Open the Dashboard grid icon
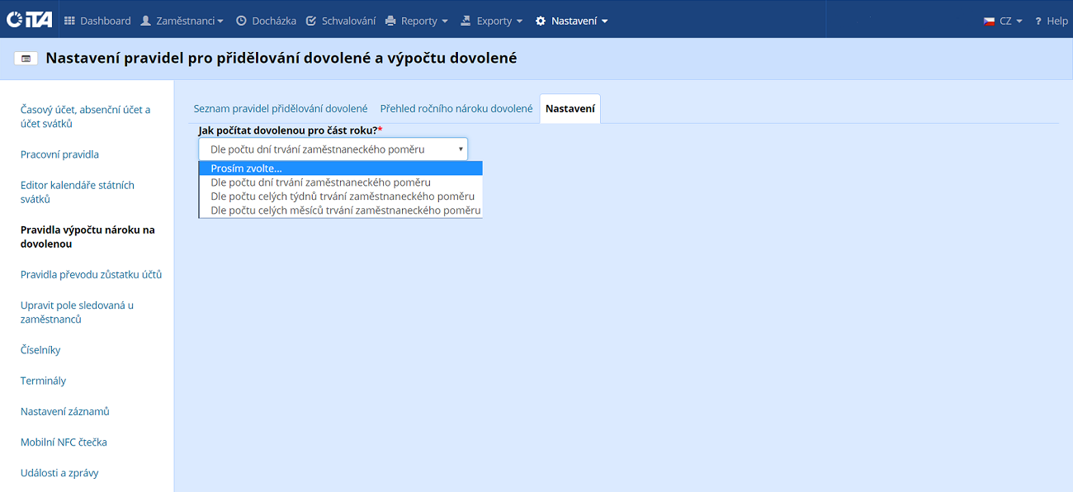The image size is (1073, 492). coord(69,21)
